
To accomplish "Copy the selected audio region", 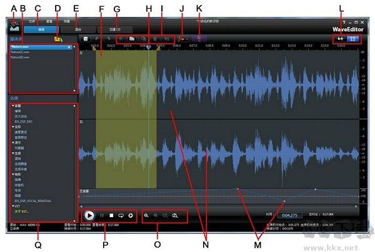I will (132, 39).
